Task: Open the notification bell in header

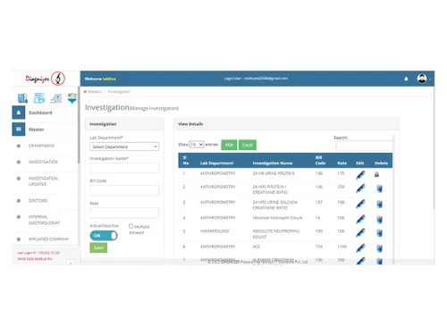Action: [x=406, y=79]
